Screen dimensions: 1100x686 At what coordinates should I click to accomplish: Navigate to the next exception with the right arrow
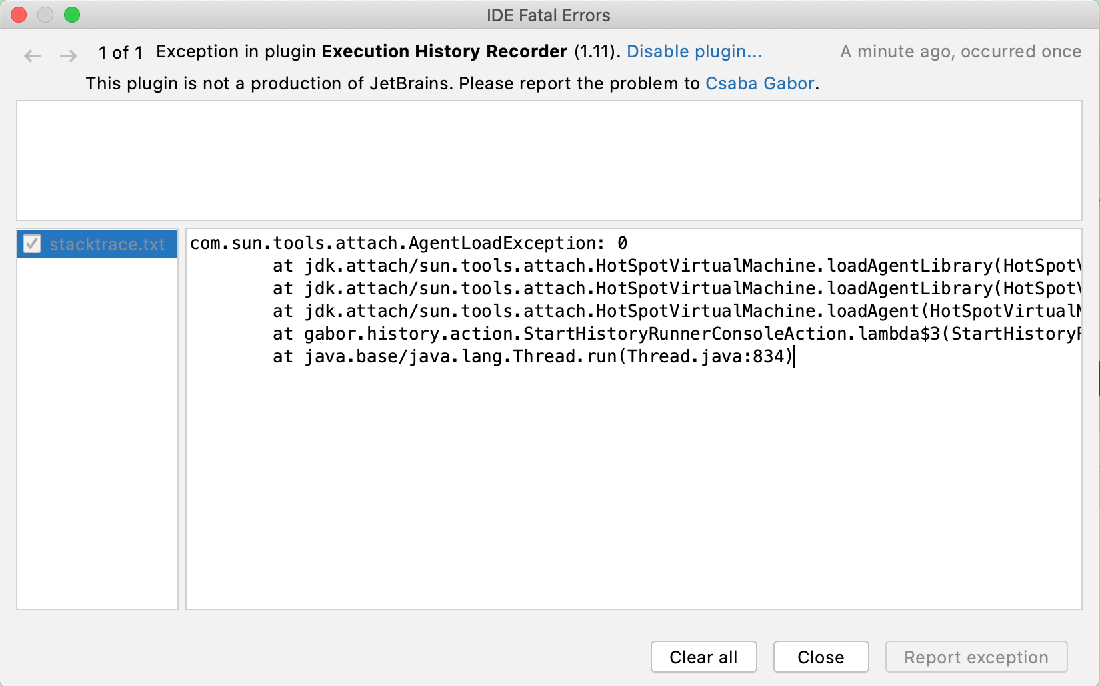[x=68, y=56]
